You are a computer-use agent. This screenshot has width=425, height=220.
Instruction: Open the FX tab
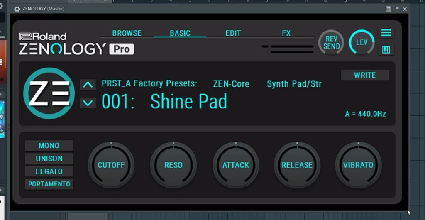286,33
